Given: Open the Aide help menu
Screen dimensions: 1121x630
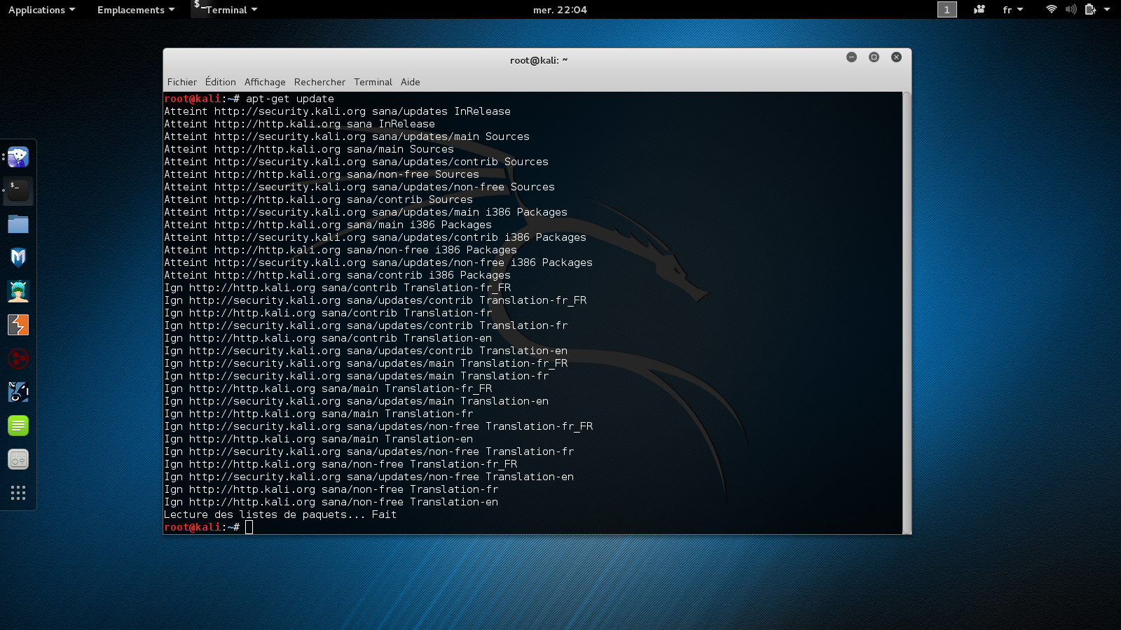Looking at the screenshot, I should point(411,82).
